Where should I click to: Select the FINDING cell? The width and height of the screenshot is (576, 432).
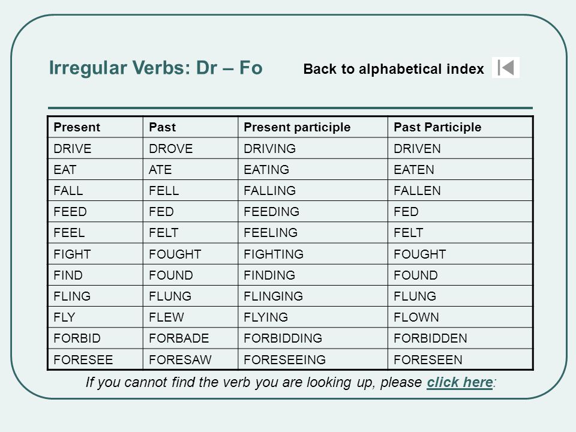point(313,275)
